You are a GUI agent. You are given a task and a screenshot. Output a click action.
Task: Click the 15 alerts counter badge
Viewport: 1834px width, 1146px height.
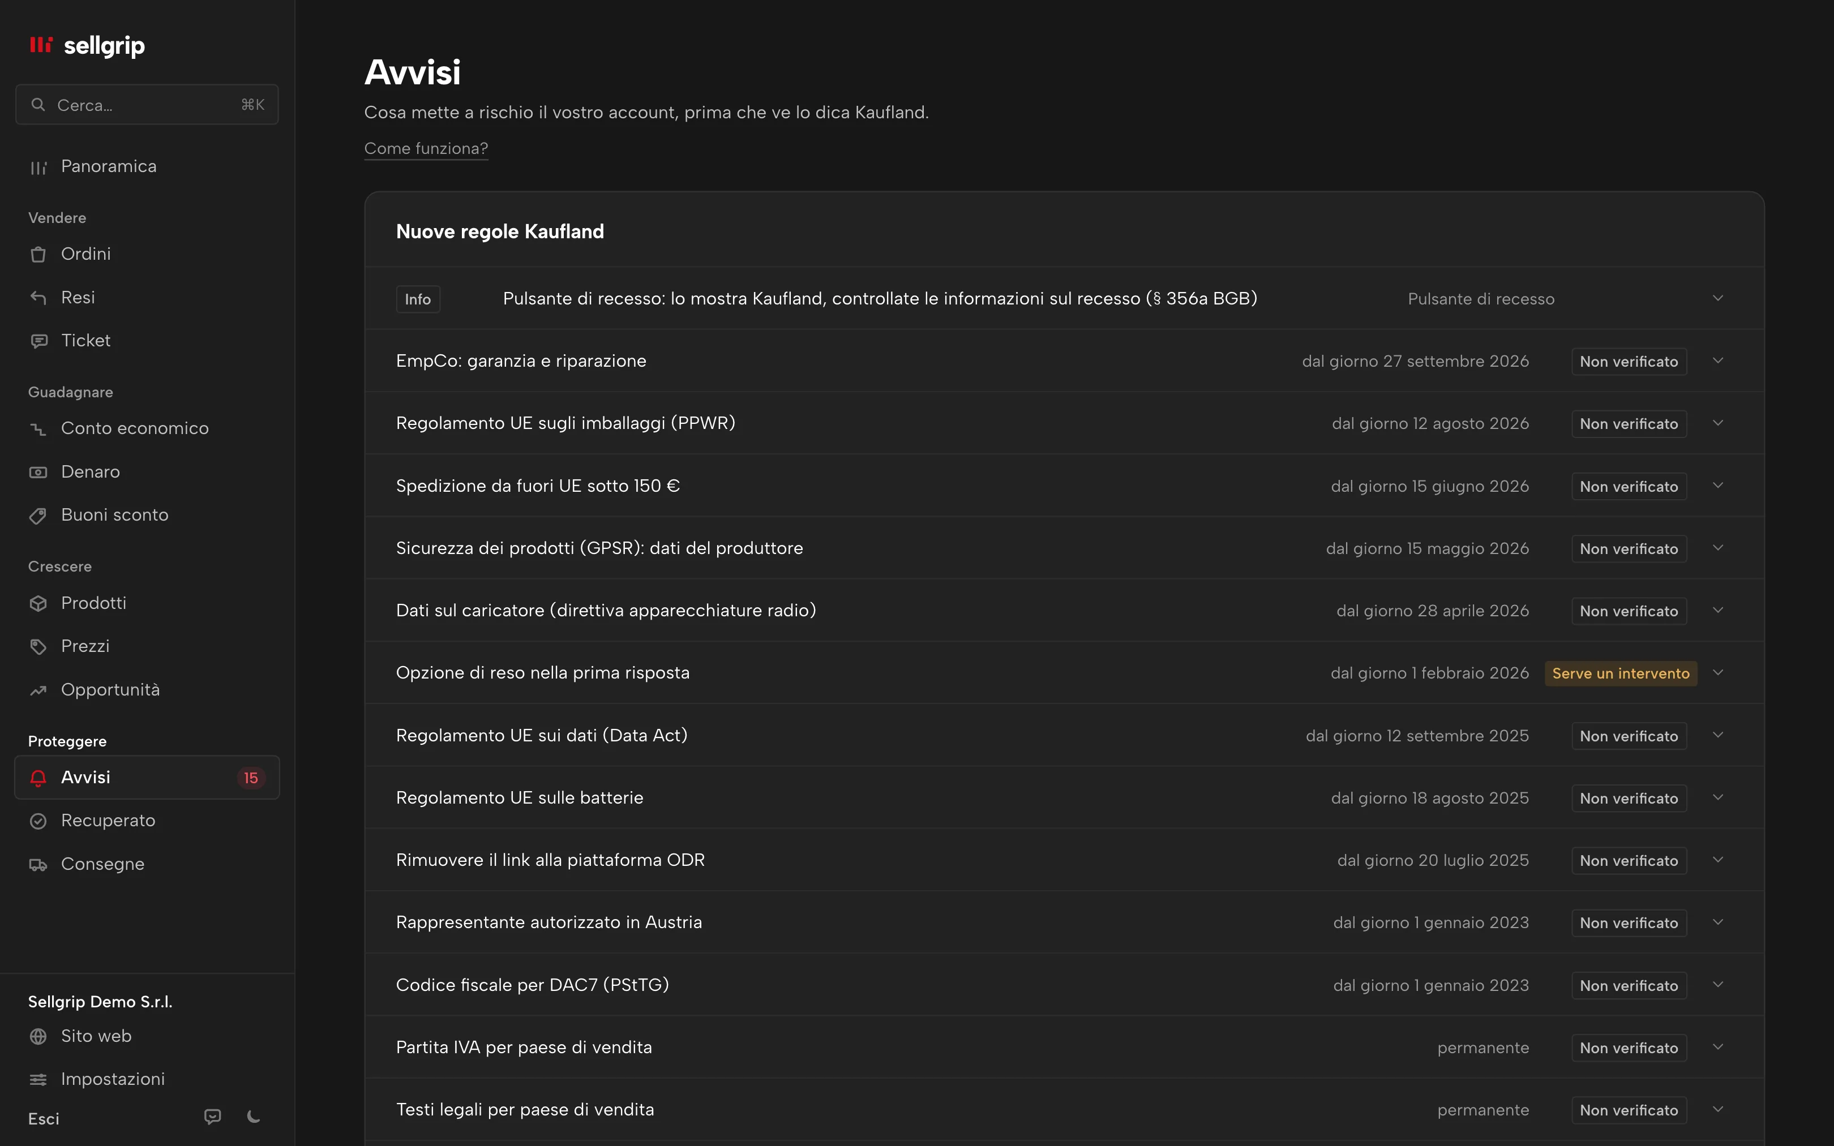[x=251, y=778]
